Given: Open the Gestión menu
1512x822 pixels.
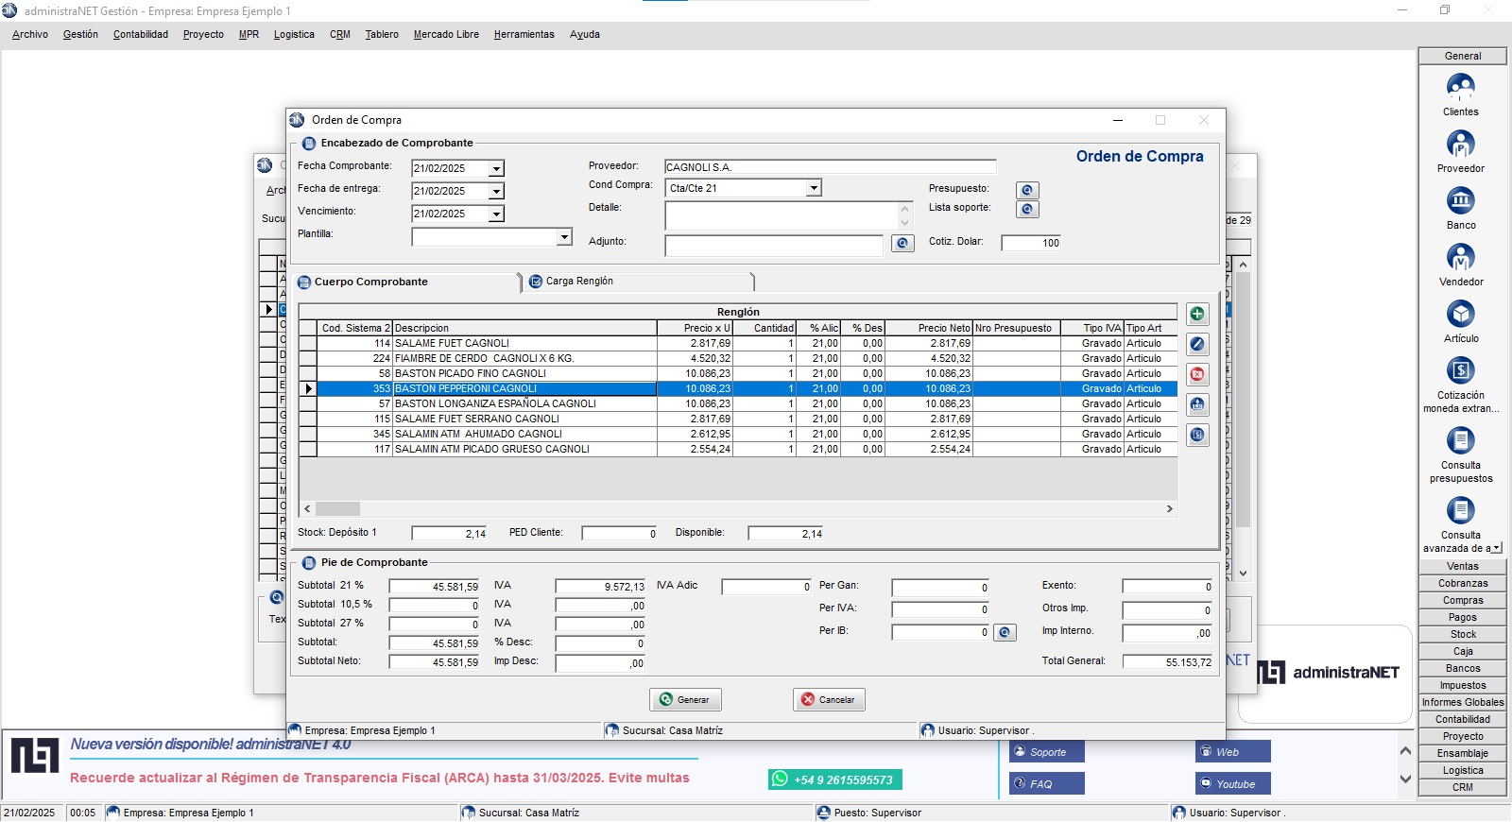Looking at the screenshot, I should pyautogui.click(x=80, y=34).
